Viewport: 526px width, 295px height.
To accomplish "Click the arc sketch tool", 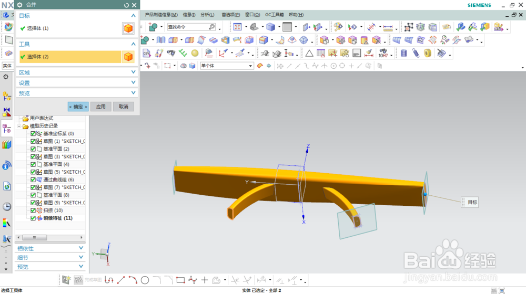I will (x=133, y=280).
